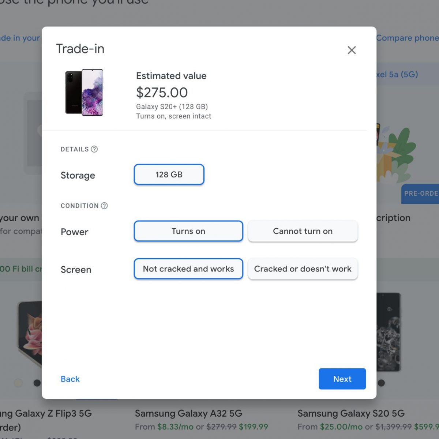Open the Compare phones link
439x439 pixels.
coord(407,38)
